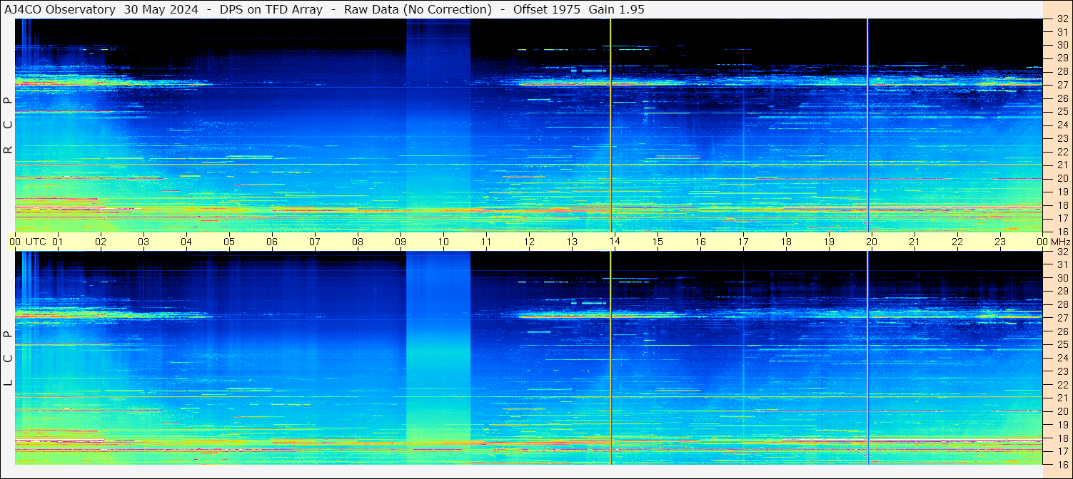Click the '14' hour tick label
1073x479 pixels.
coord(615,242)
